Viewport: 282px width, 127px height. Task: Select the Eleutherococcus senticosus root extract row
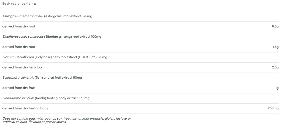[x=52, y=37]
